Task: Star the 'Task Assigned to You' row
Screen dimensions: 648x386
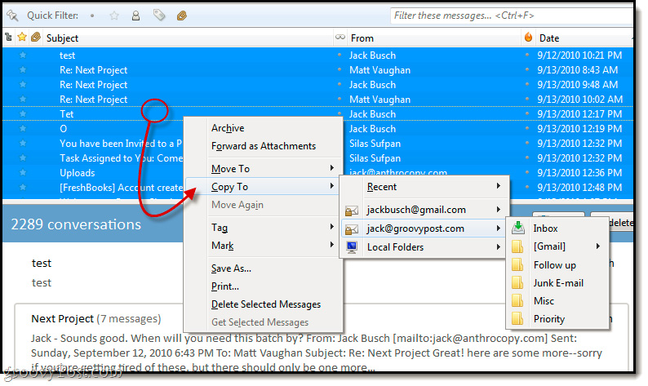Action: point(23,158)
